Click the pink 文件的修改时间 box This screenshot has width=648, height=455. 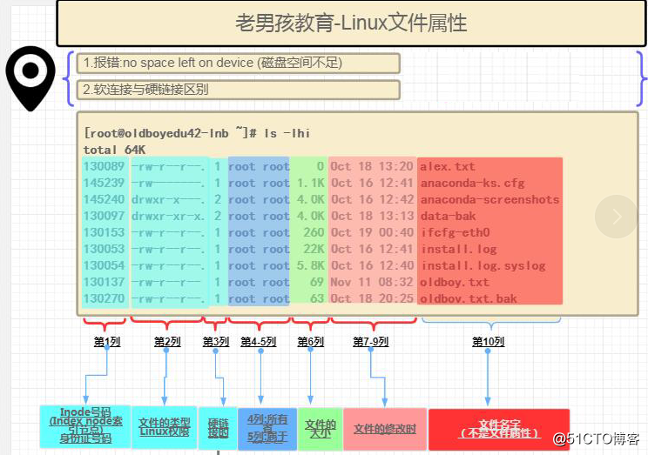tap(385, 429)
